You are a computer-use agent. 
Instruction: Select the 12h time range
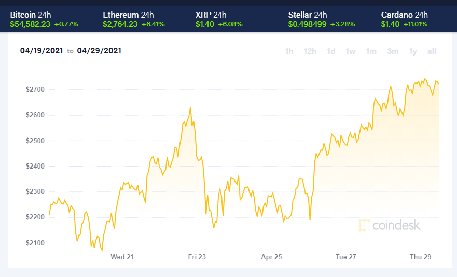coord(310,51)
